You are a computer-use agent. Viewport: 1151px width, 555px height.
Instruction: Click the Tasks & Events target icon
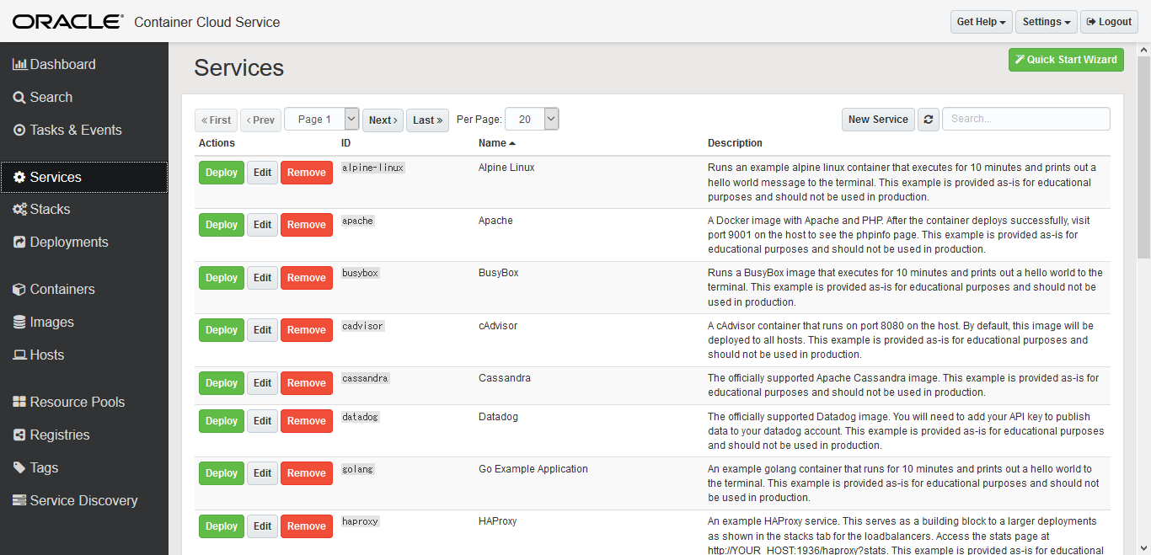[x=19, y=131]
